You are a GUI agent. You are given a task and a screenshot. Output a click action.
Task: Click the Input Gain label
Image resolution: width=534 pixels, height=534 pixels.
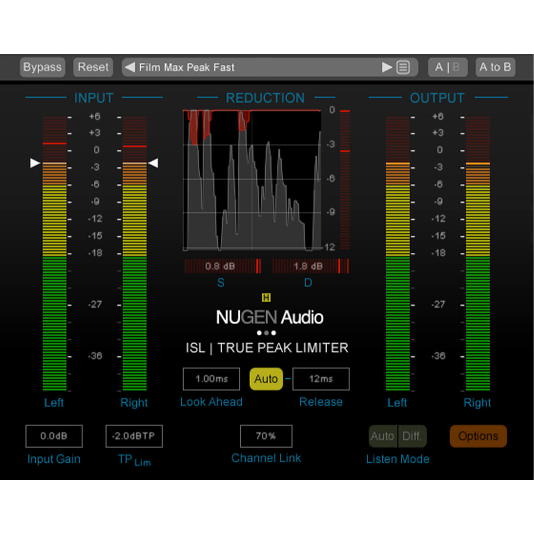[x=54, y=459]
